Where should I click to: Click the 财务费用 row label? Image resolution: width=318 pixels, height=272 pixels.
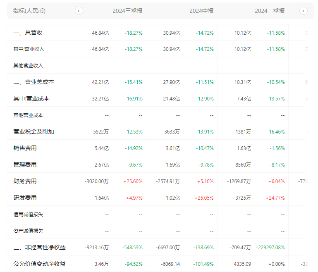pos(25,181)
